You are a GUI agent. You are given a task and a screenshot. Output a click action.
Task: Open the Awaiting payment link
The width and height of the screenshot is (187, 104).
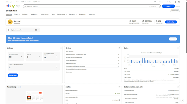click(71, 63)
